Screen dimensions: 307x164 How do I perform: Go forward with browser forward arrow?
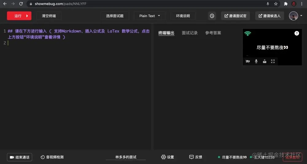13,4
